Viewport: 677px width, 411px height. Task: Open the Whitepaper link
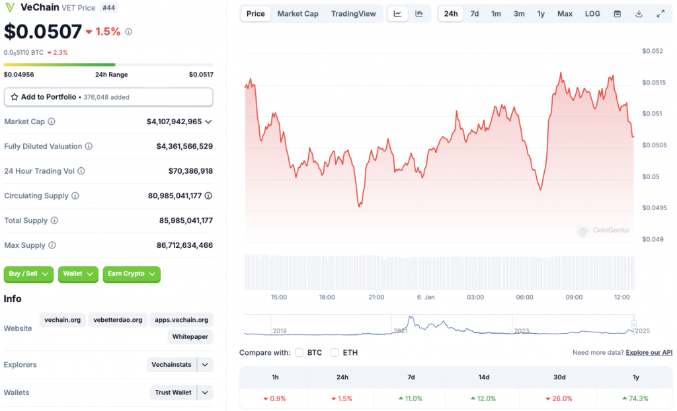pos(190,337)
